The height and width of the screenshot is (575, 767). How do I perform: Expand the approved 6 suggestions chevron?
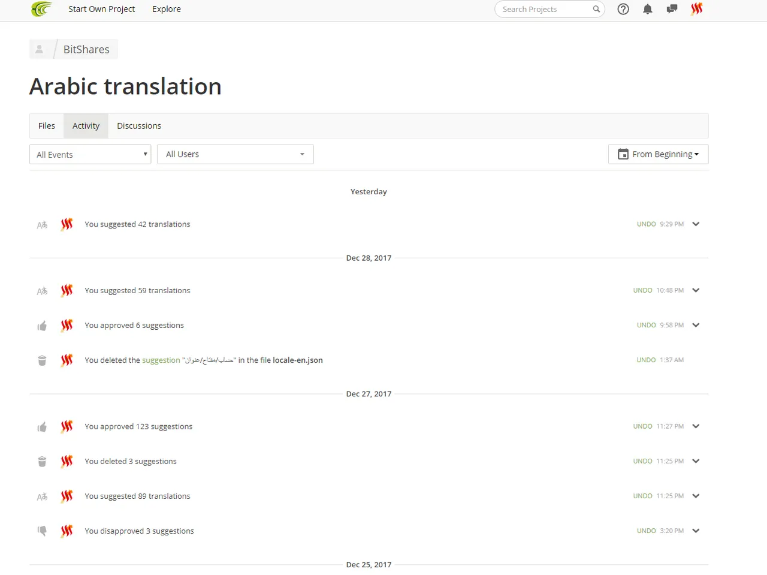[x=696, y=325]
